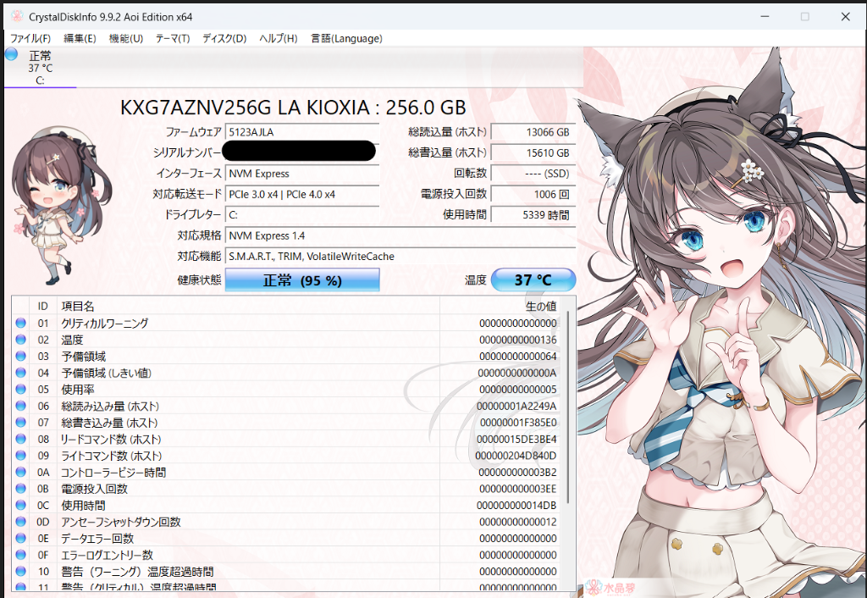Click the 総読込量 value 13066 GB

pyautogui.click(x=533, y=131)
